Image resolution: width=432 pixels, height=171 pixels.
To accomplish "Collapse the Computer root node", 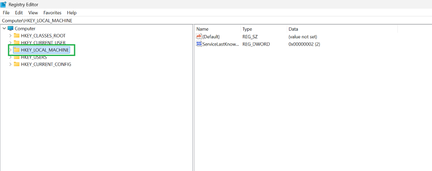I will (4, 28).
